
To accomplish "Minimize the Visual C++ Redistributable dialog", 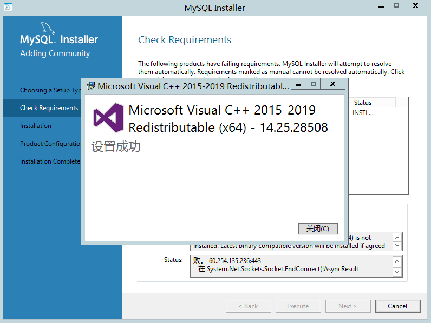I will click(298, 84).
